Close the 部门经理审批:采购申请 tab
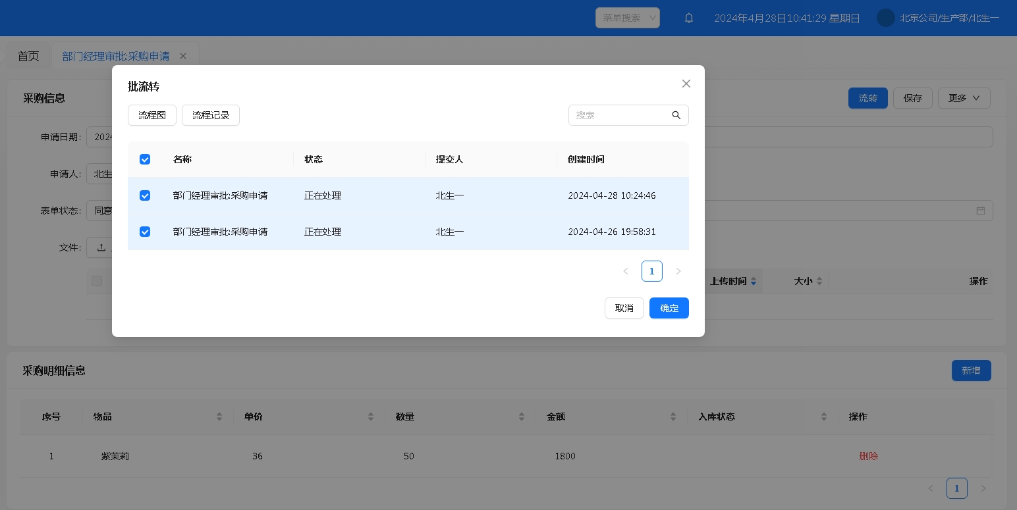1017x510 pixels. pos(183,56)
